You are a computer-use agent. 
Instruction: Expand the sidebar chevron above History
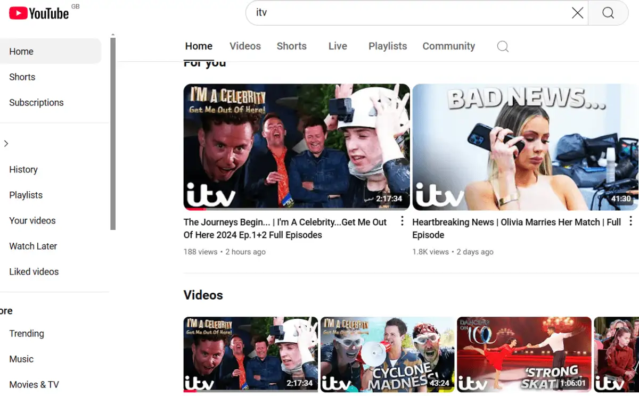[x=6, y=143]
